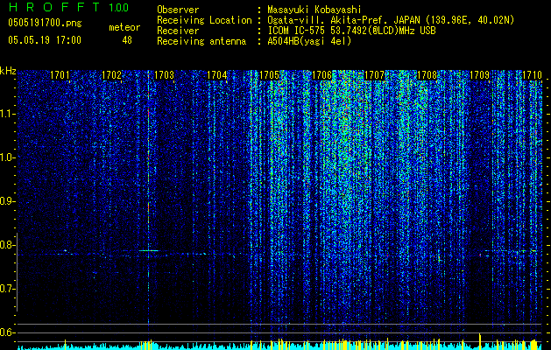Viewport: 551px width, 350px height.
Task: Click the 0.8 frequency axis label
Action: tap(6, 245)
